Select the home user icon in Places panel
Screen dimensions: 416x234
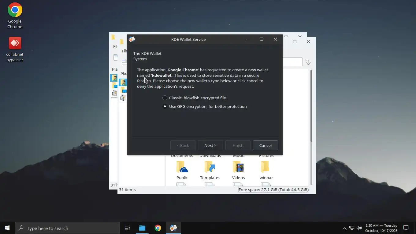(123, 83)
